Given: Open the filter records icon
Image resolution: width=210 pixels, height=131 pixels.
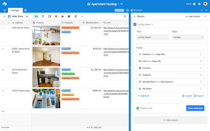Looking at the screenshot, I should 43,17.
